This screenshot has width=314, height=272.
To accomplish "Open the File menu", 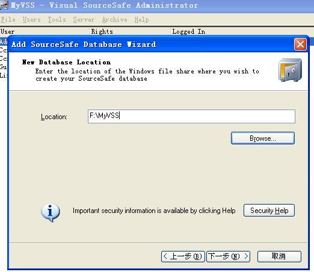I will [x=8, y=20].
